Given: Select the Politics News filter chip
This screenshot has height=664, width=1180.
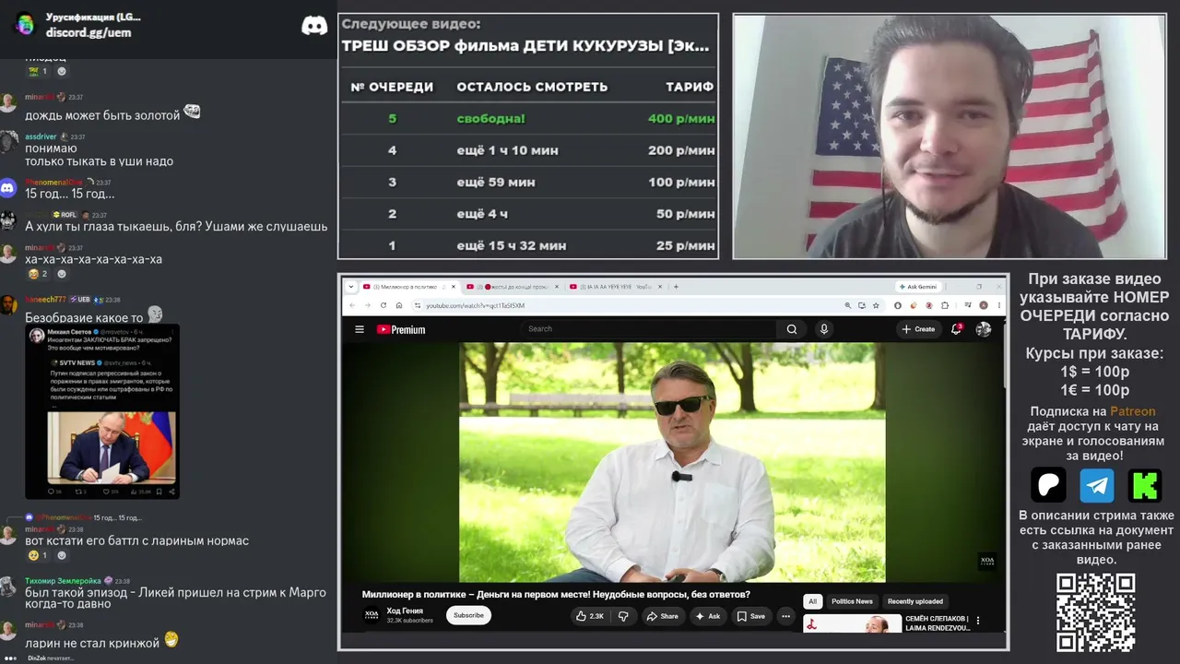Looking at the screenshot, I should pyautogui.click(x=852, y=601).
